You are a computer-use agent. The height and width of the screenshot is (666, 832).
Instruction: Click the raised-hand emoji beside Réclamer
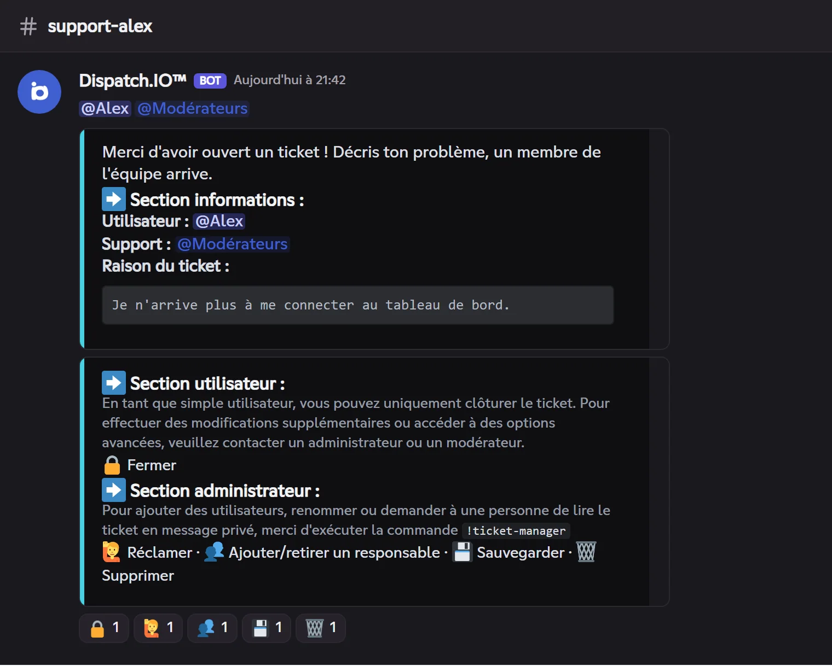tap(112, 552)
